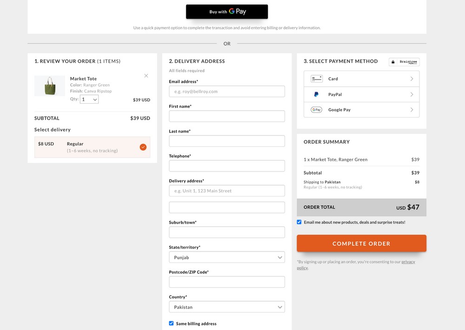Click the credit card icon next to Card

pos(317,79)
